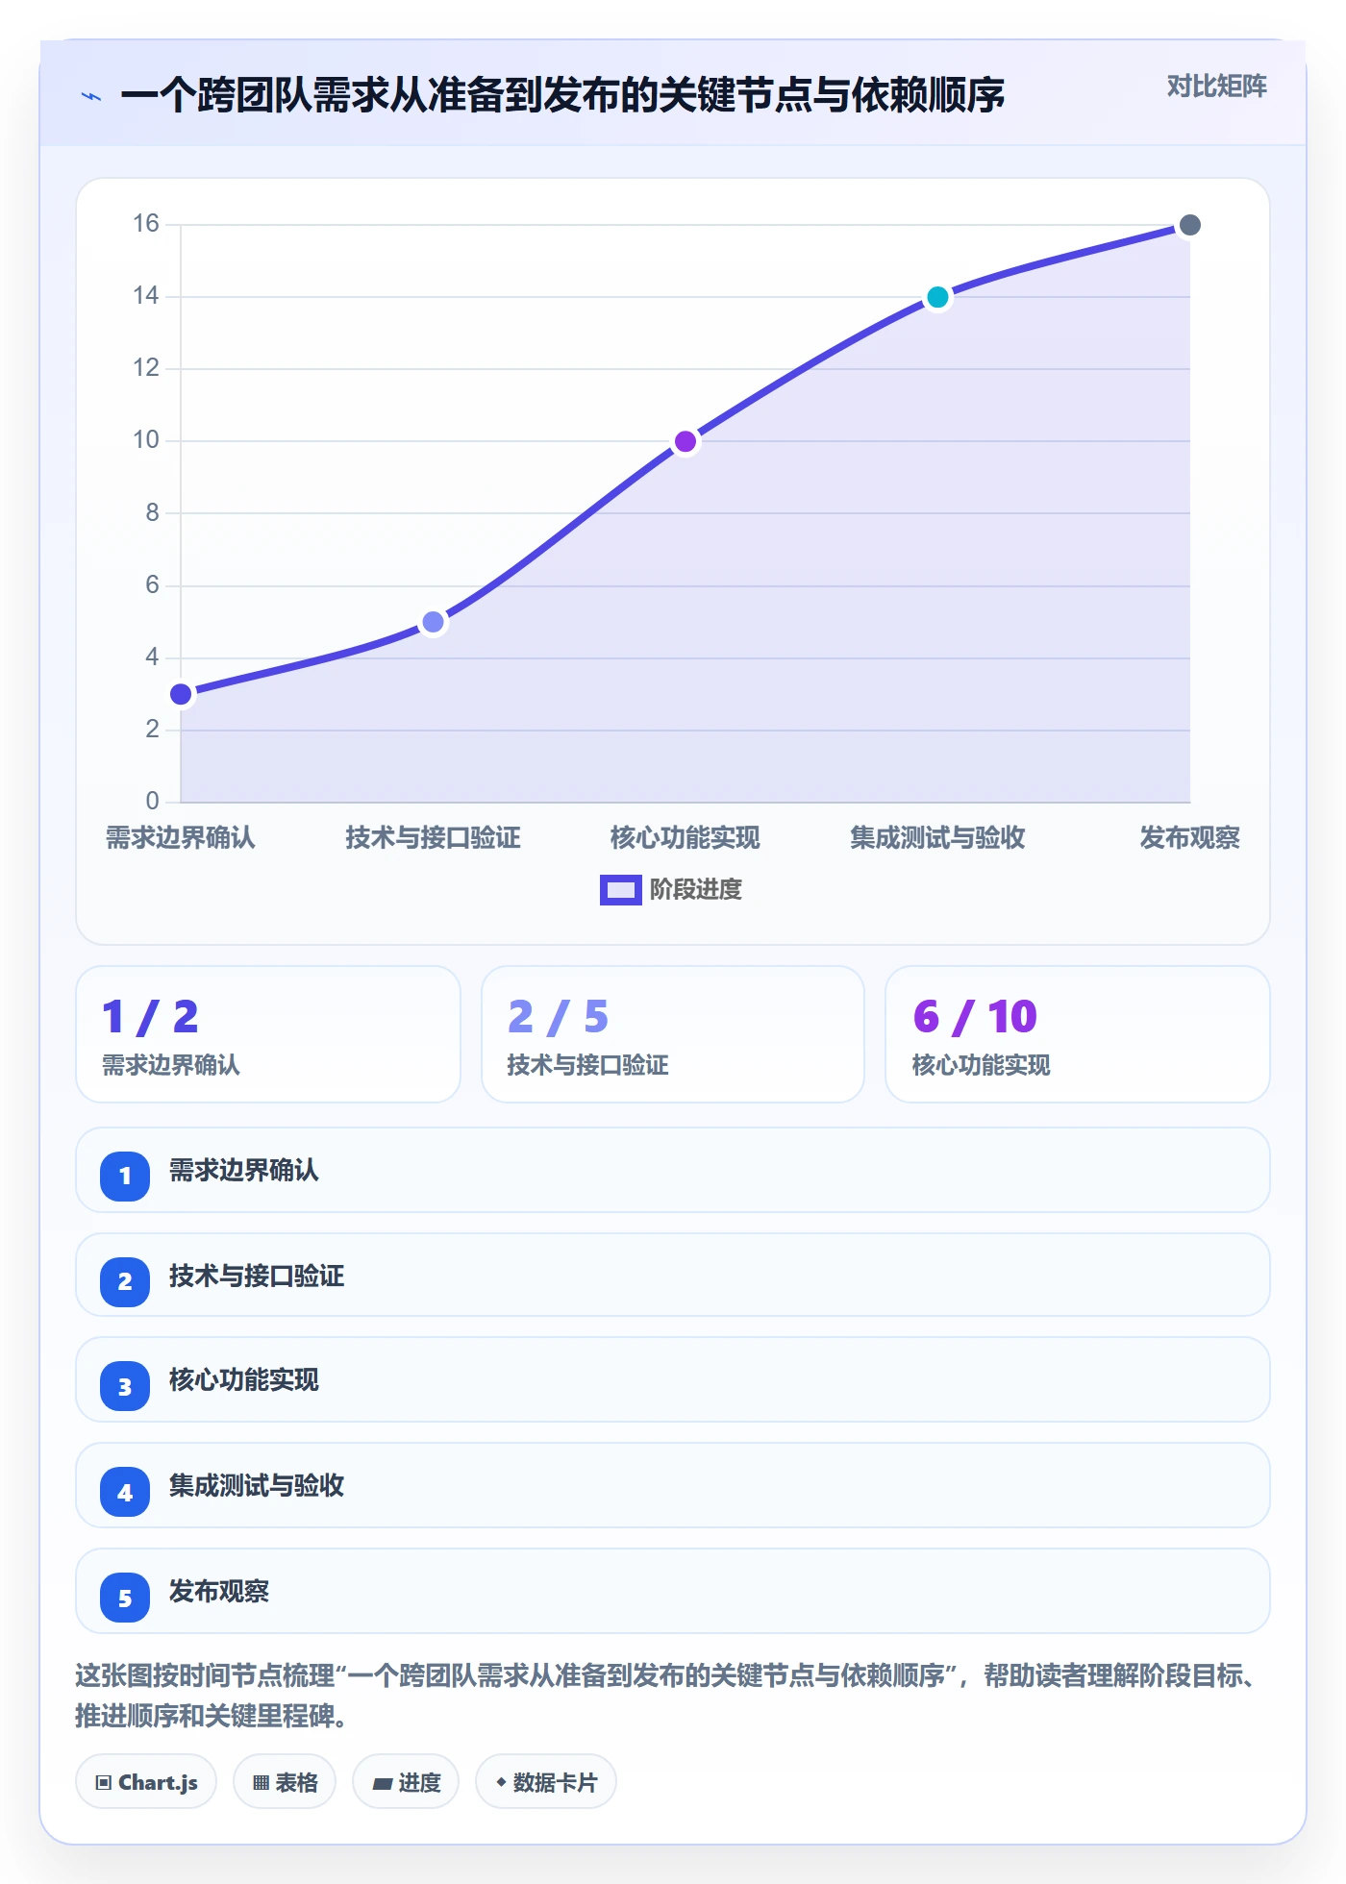Click the 0 y-axis tick label
The image size is (1346, 1884).
click(x=152, y=802)
